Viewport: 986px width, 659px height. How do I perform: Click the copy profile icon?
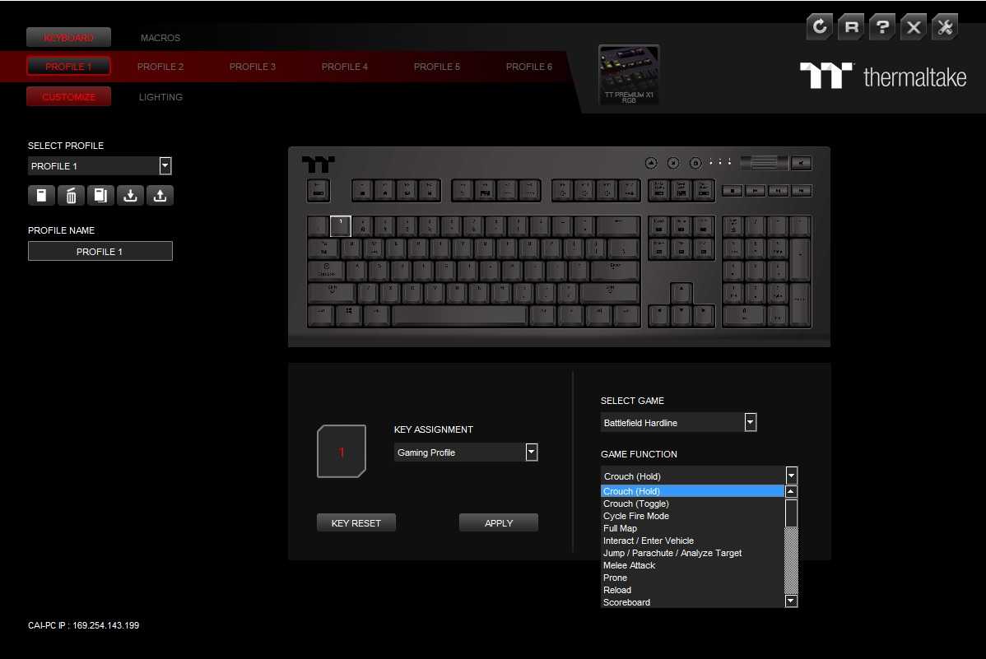coord(100,196)
